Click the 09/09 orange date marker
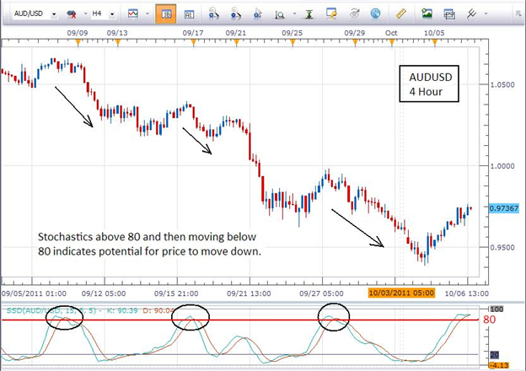This screenshot has height=371, width=526. coord(78,42)
